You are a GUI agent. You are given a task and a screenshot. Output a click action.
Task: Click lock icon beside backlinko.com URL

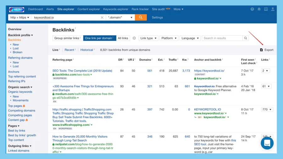click(53, 74)
